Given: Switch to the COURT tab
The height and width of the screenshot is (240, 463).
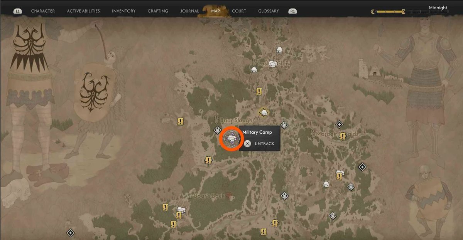Looking at the screenshot, I should [239, 11].
